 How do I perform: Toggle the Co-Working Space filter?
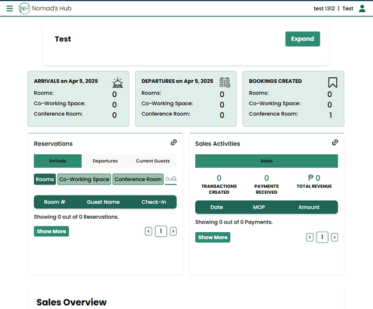84,179
